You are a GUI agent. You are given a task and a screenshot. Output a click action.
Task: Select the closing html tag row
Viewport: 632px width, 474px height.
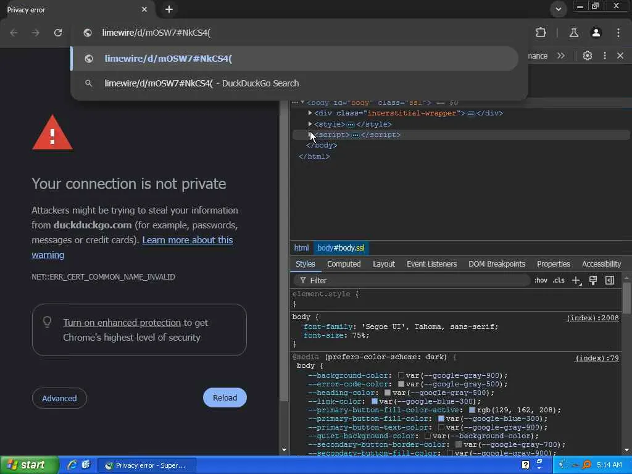(x=314, y=156)
